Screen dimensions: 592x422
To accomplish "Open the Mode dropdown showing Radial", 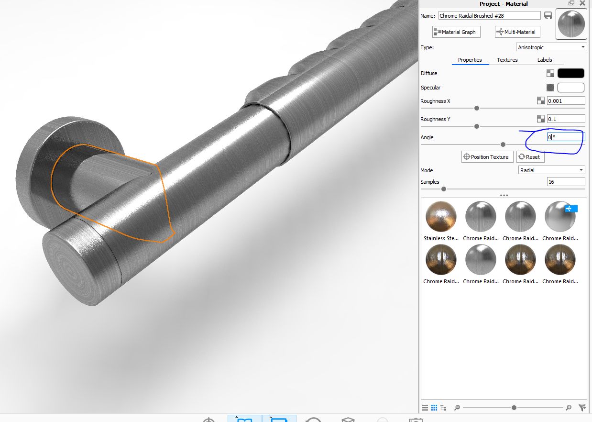I will [551, 170].
